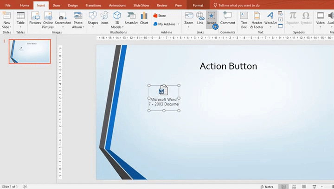
Task: Click the Link icon
Action: point(200,19)
